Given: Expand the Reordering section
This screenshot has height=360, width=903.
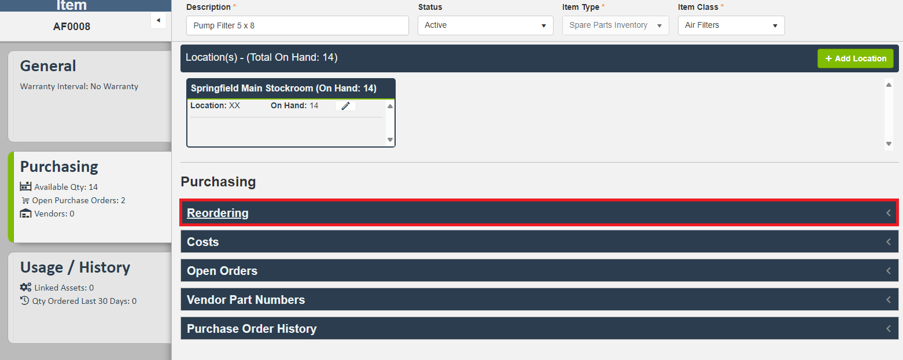Looking at the screenshot, I should [x=218, y=213].
